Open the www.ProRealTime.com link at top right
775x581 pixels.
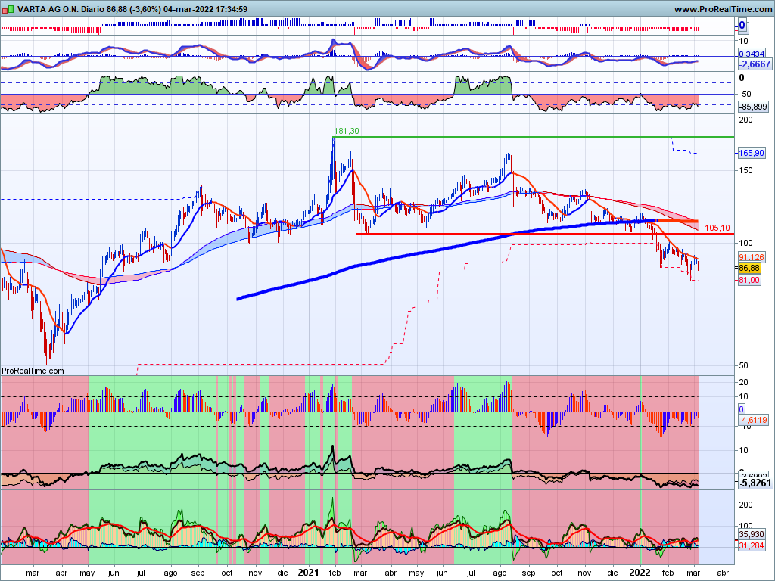pyautogui.click(x=723, y=9)
